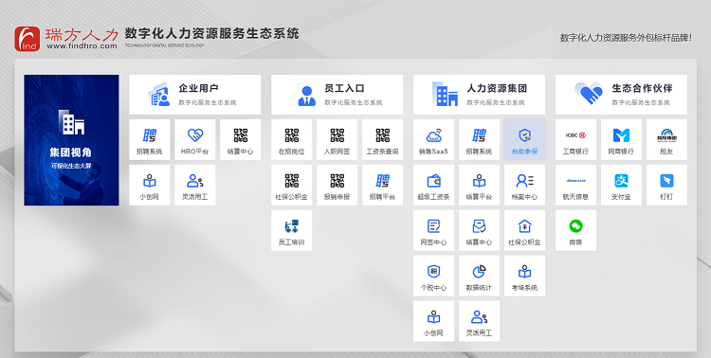Select the 企业用户 section header card
Image resolution: width=711 pixels, height=358 pixels.
195,95
